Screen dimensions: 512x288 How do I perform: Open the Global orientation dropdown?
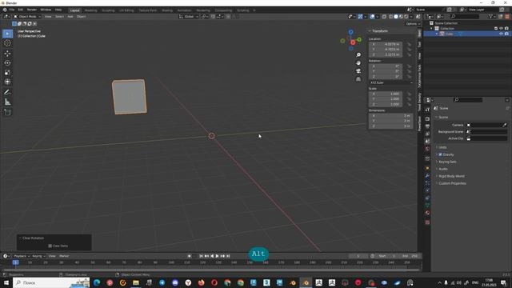tap(189, 17)
